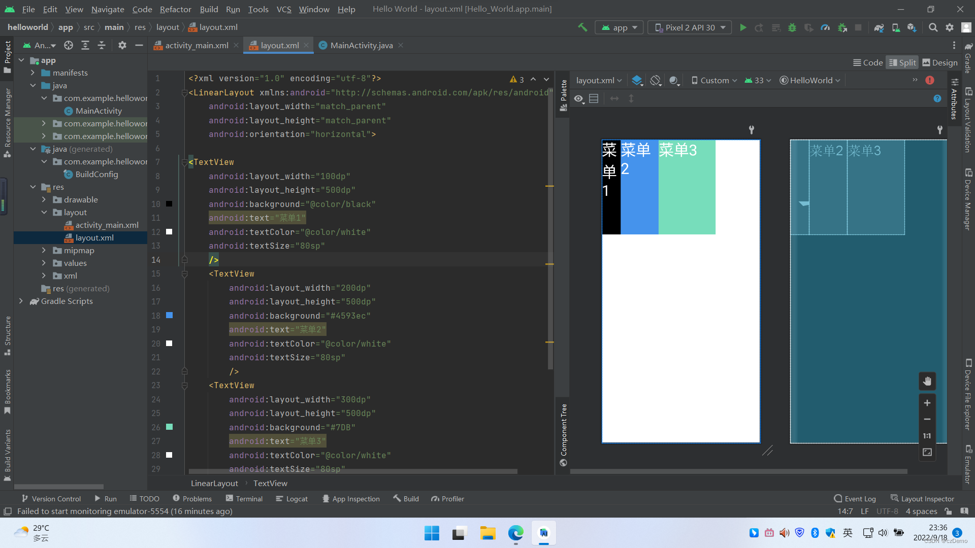Click the Pan hand tool in the design view
The image size is (975, 548).
click(927, 381)
